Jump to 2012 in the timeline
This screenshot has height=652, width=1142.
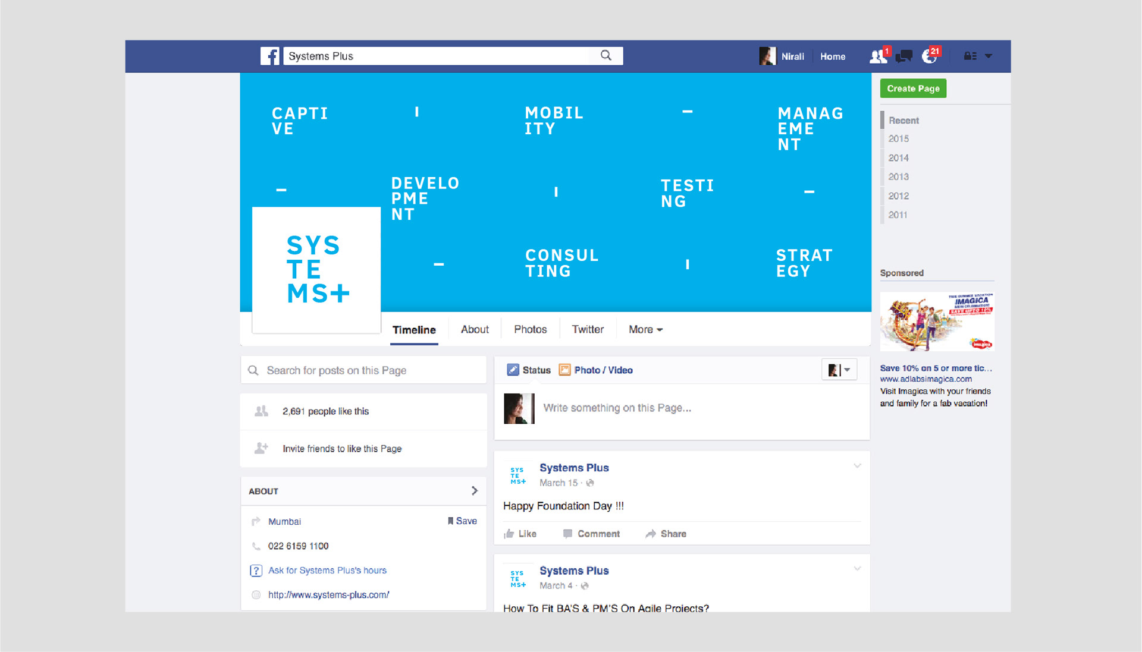pyautogui.click(x=899, y=196)
